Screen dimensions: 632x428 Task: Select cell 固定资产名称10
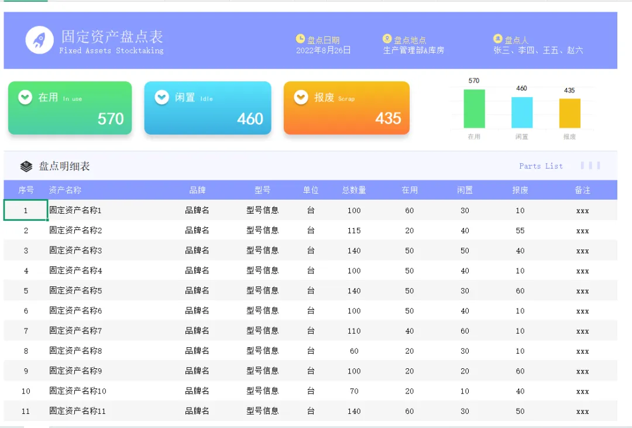tap(77, 391)
